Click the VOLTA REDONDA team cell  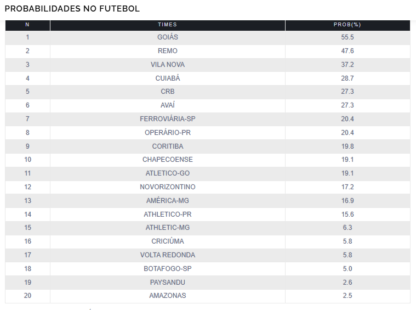click(x=168, y=255)
